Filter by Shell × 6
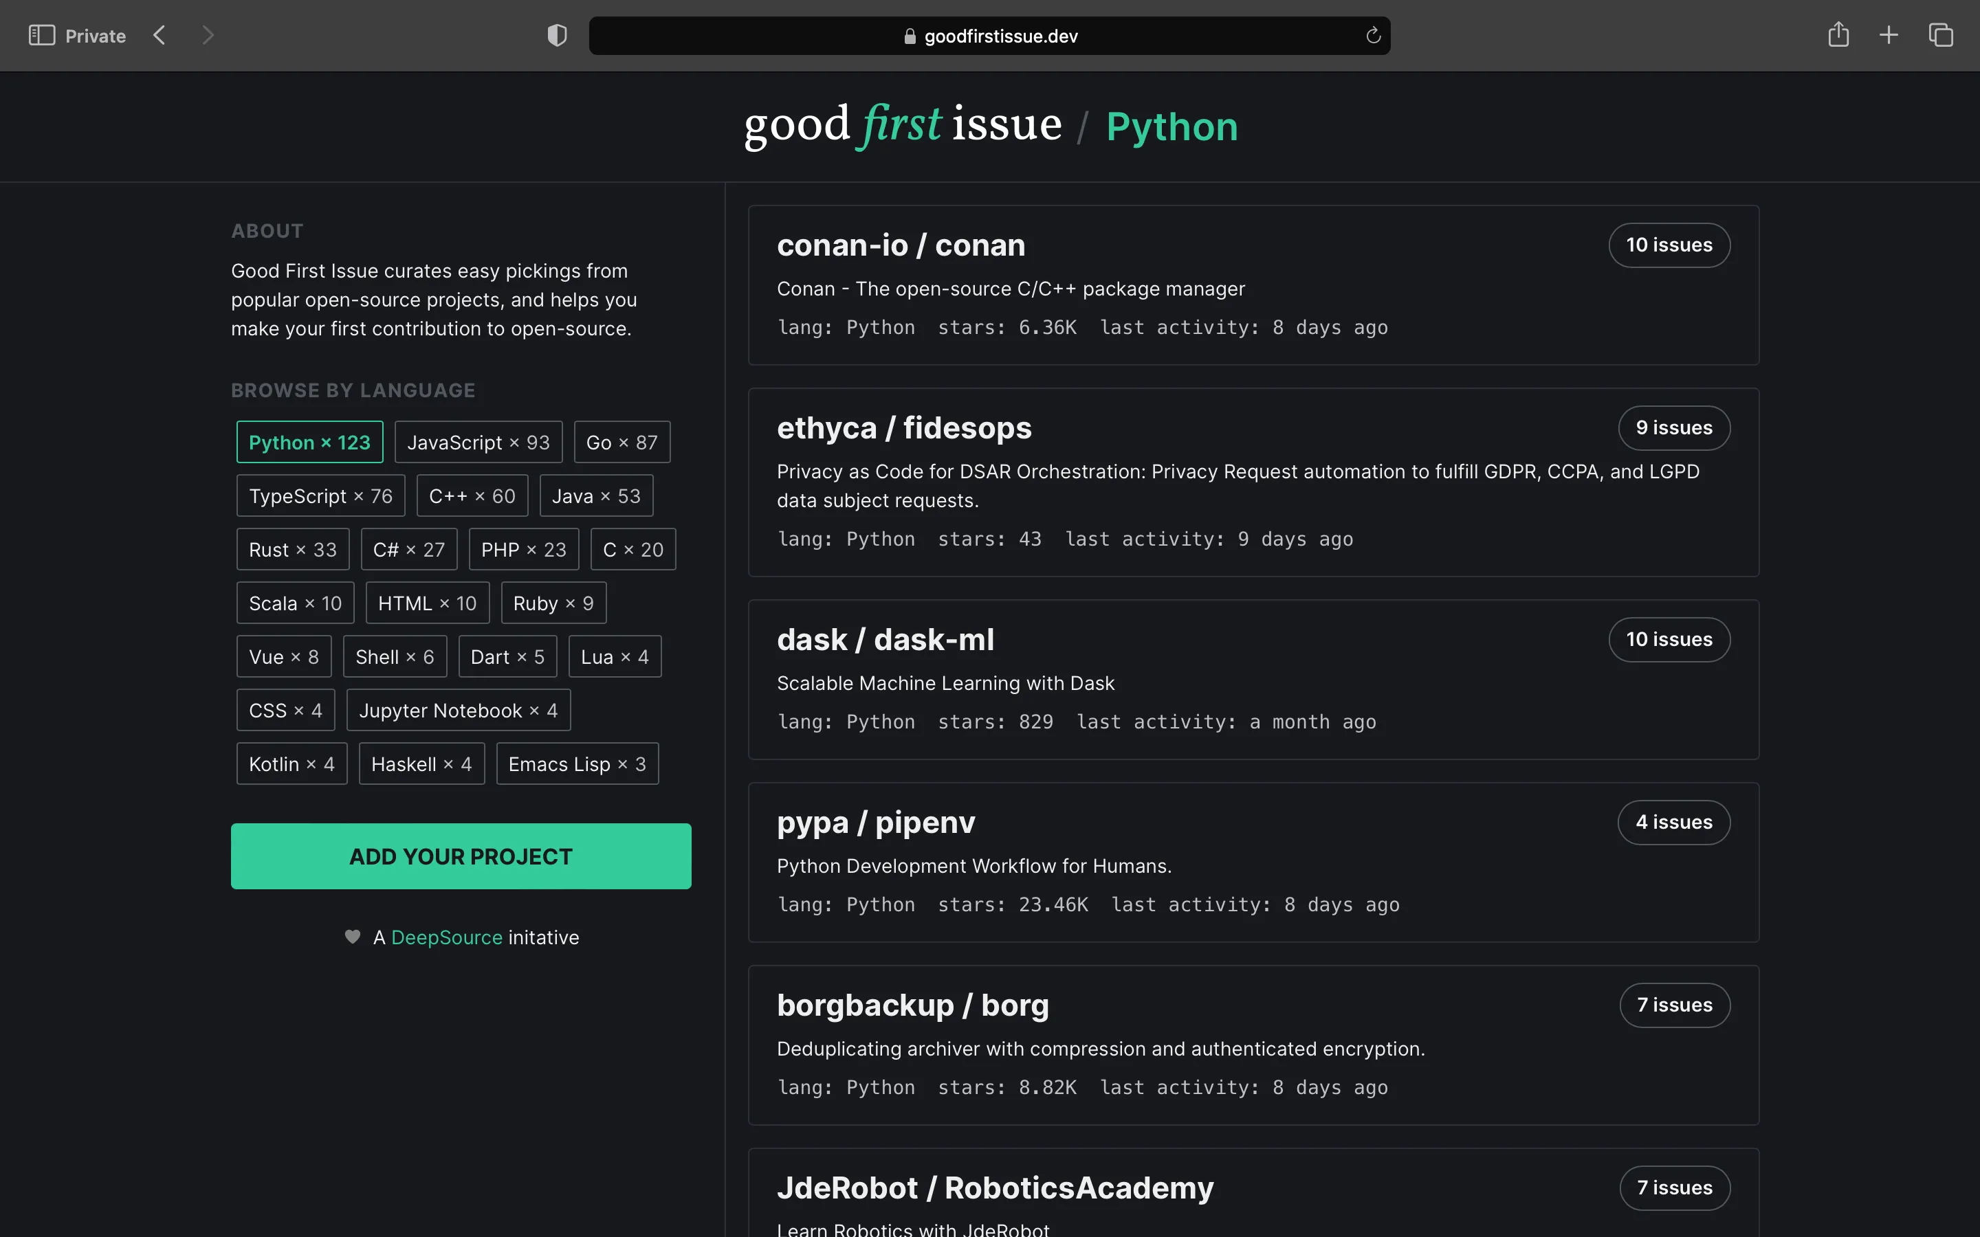 395,656
